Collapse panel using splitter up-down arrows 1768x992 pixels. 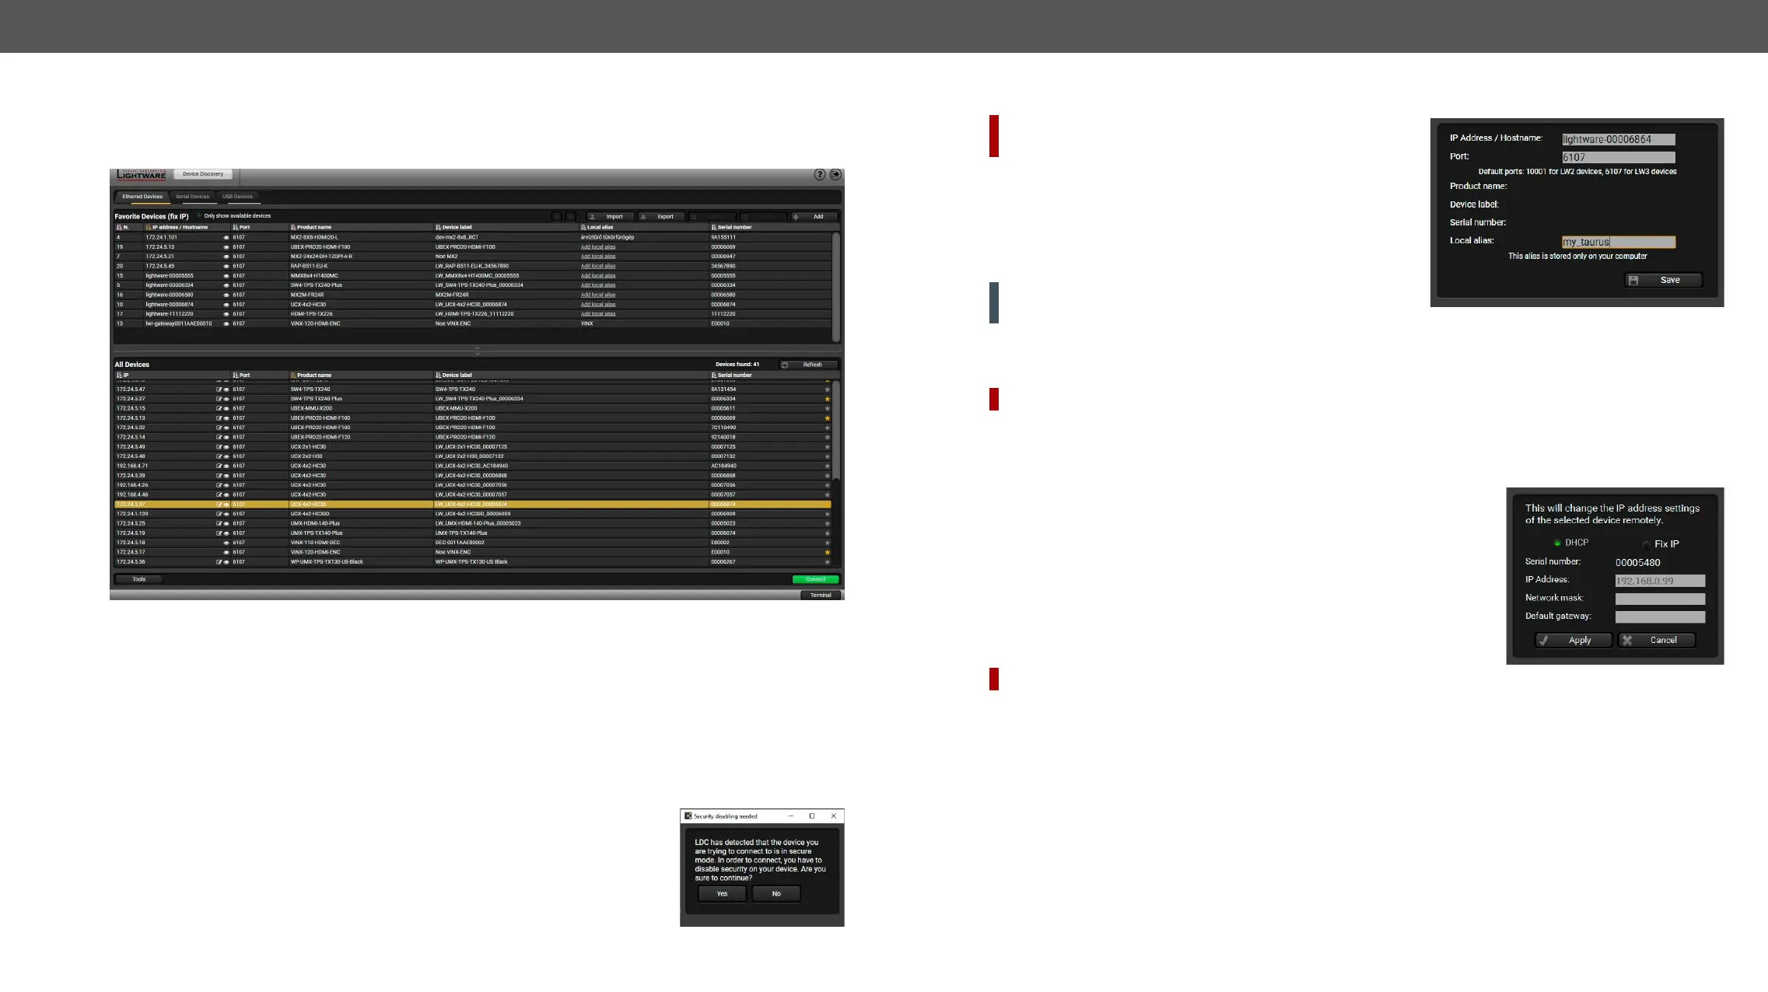click(x=478, y=351)
